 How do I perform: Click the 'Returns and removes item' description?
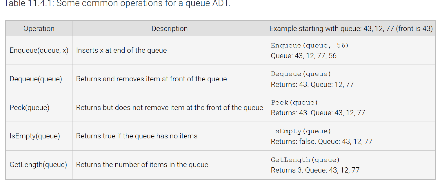click(151, 79)
